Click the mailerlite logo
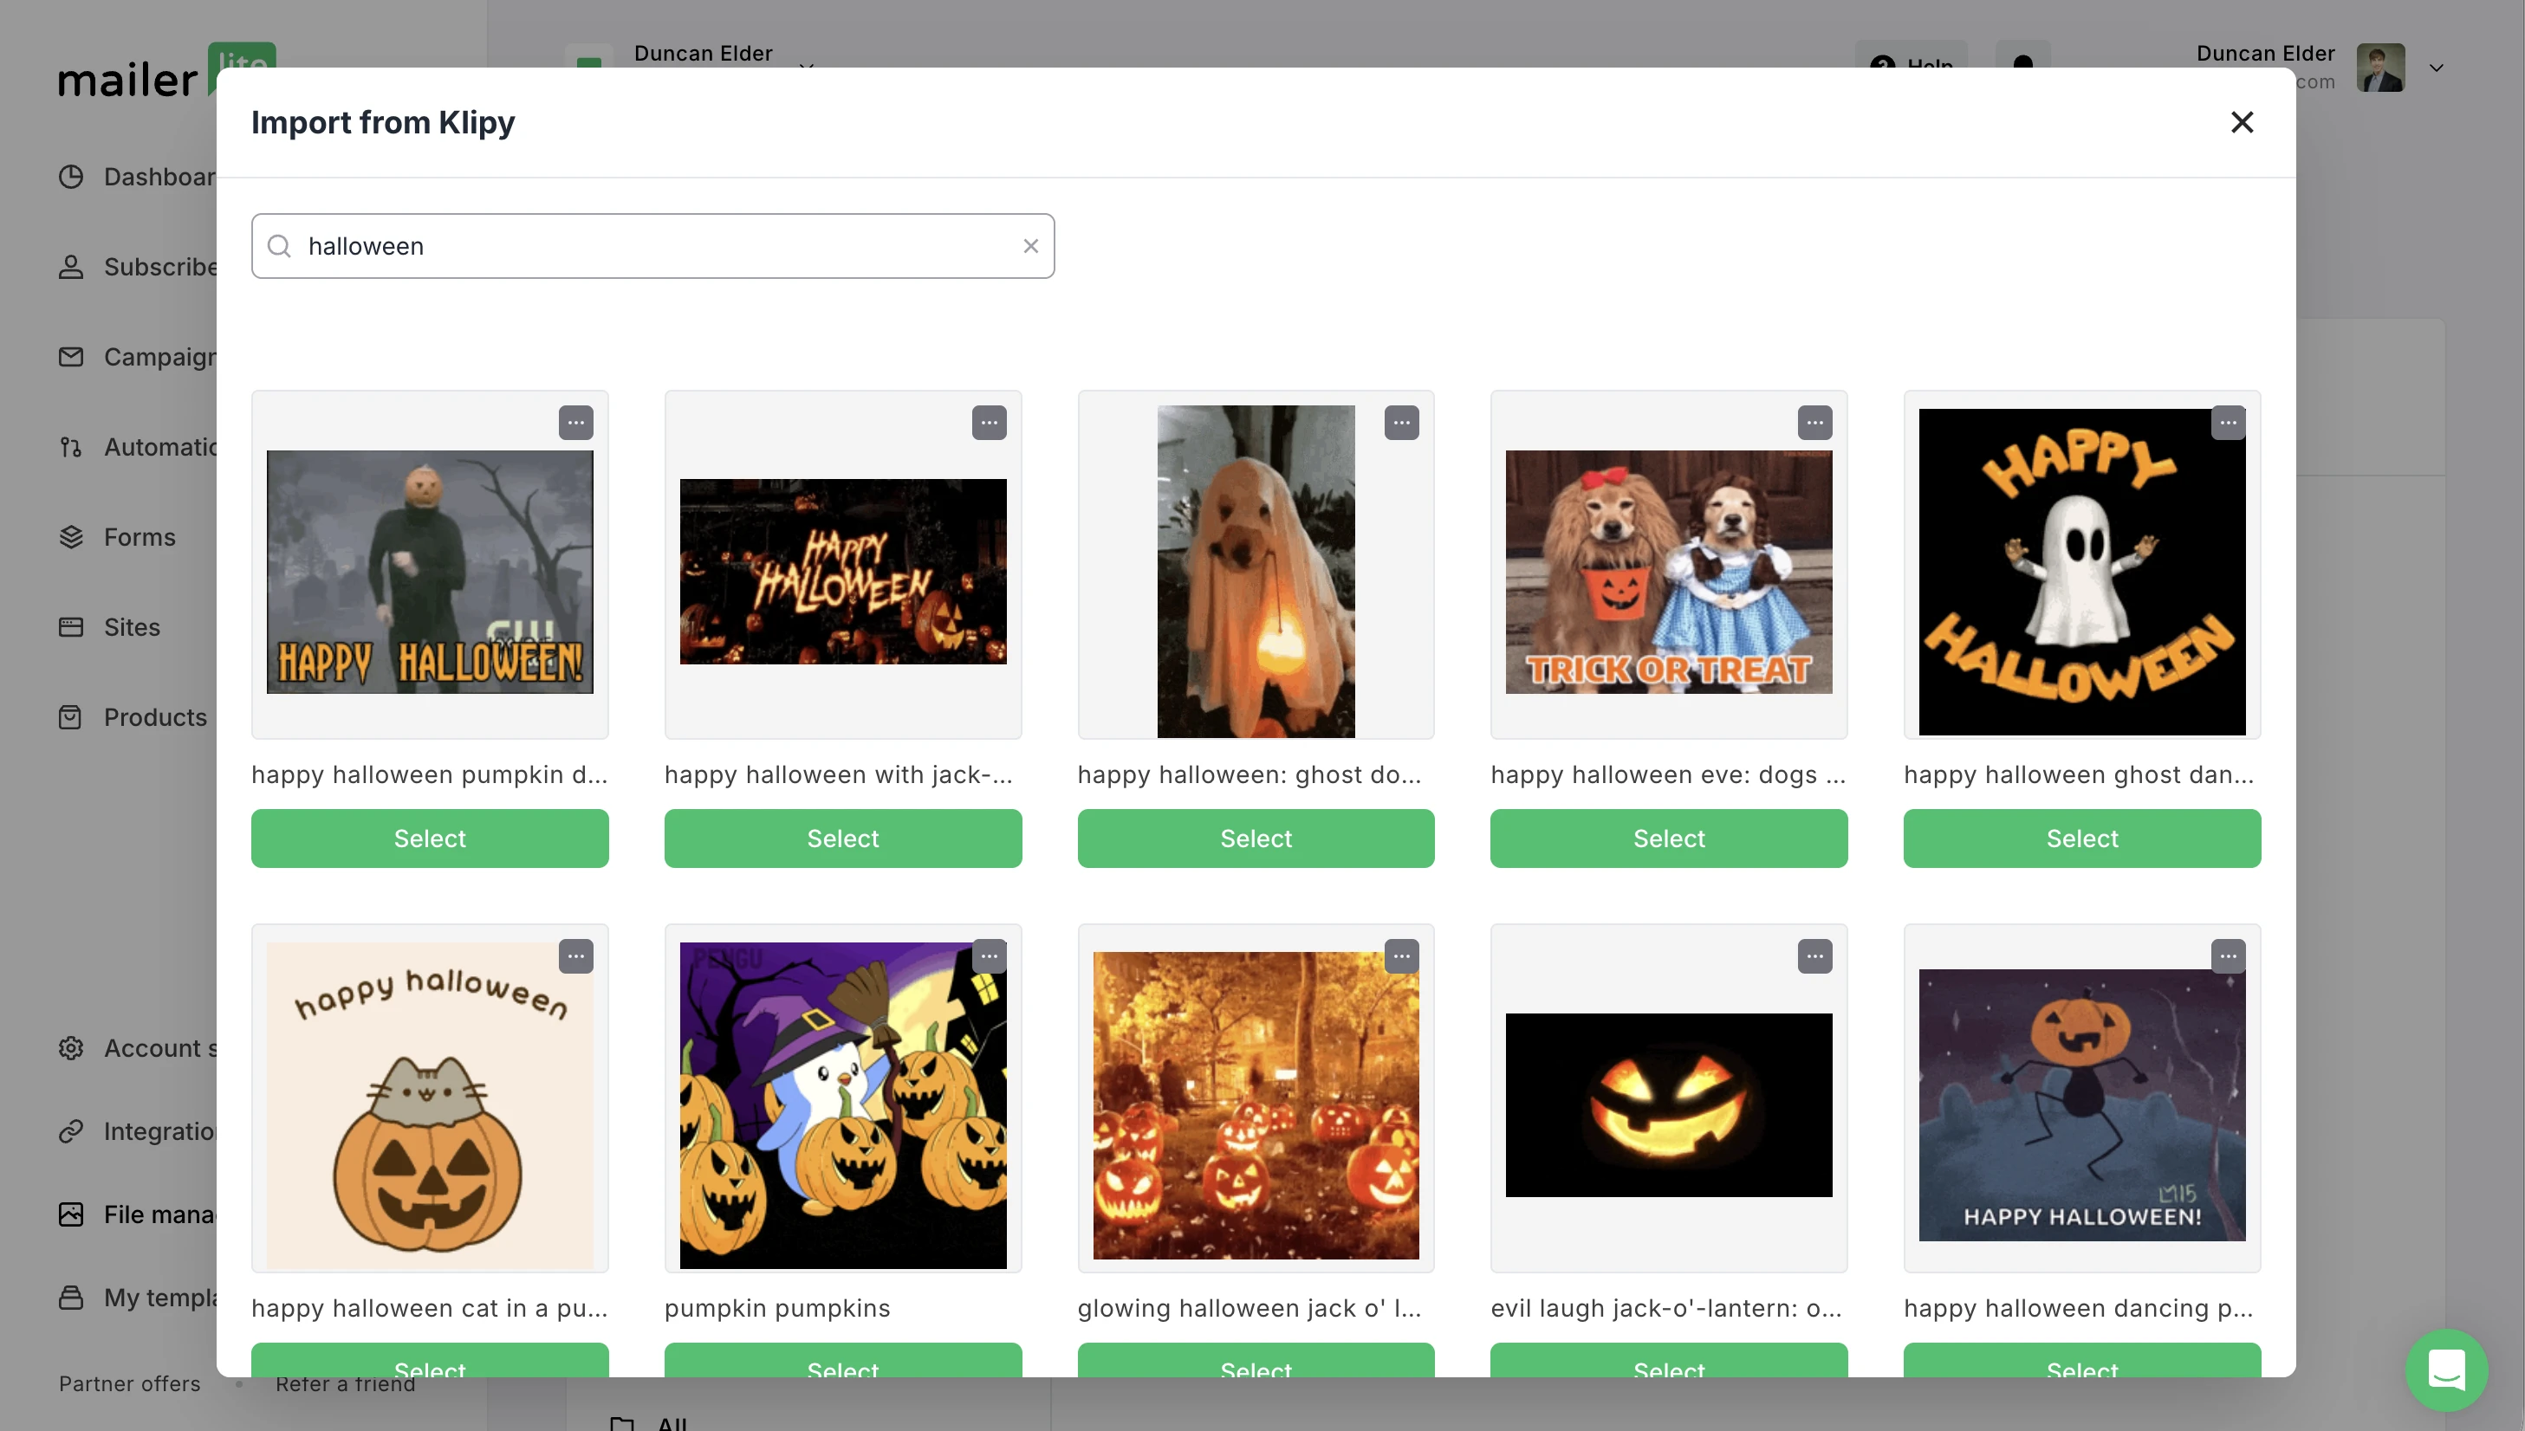 coord(167,71)
